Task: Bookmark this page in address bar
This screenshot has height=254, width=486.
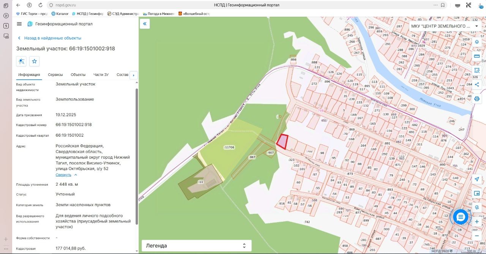Action: pos(443,5)
